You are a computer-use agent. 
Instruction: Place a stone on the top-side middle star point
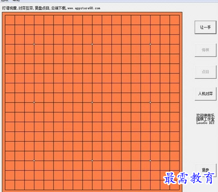click(x=92, y=44)
